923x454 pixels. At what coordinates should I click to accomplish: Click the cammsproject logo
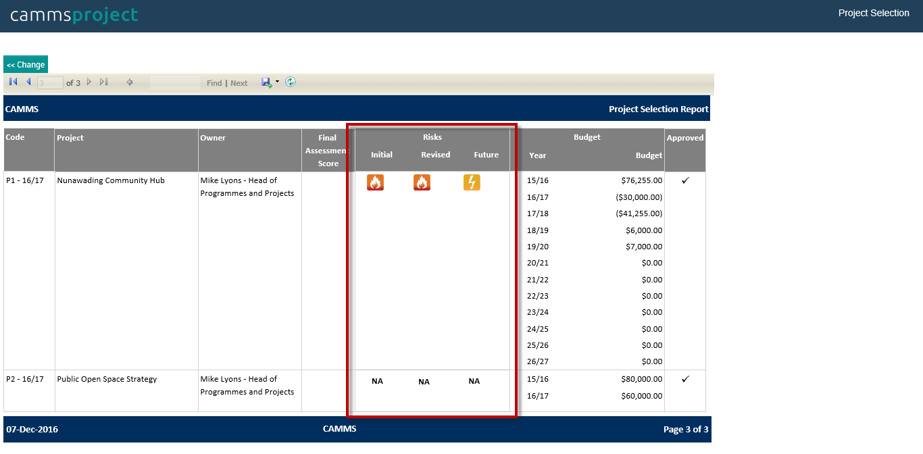click(x=74, y=15)
